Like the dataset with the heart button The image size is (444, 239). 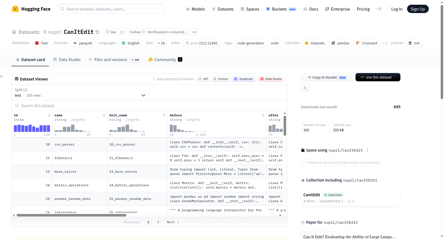[x=111, y=32]
